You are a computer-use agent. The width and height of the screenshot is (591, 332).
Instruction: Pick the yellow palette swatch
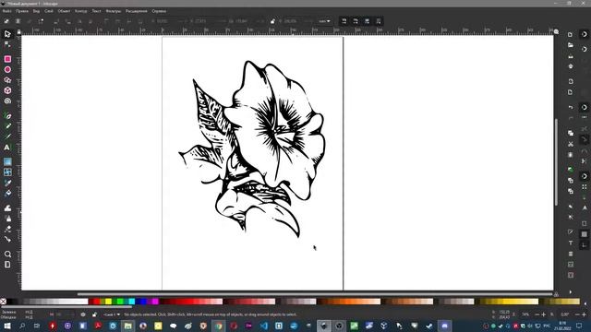[x=109, y=302]
